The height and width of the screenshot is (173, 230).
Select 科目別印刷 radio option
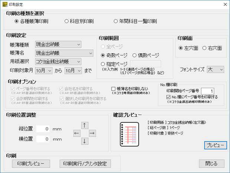click(x=67, y=21)
